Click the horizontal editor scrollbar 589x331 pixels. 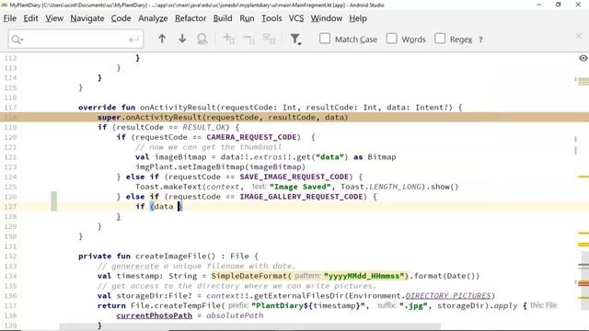[x=249, y=326]
